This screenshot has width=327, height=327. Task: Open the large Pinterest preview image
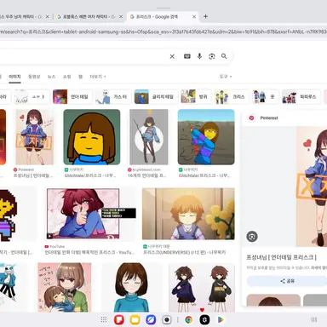(x=312, y=186)
